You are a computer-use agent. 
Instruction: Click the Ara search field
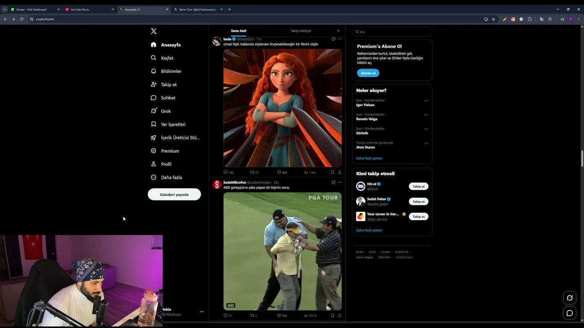[x=392, y=32]
